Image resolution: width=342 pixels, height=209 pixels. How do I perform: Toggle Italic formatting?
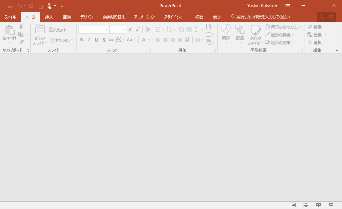89,40
